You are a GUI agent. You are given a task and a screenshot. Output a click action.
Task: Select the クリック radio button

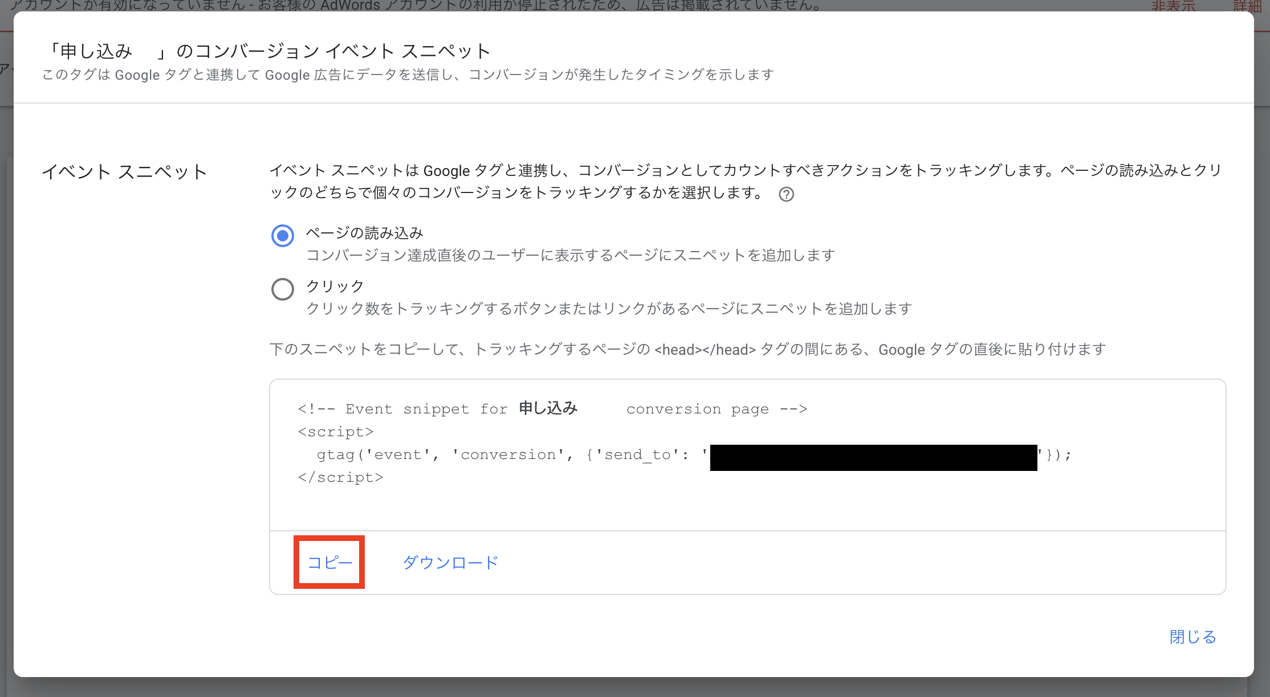pyautogui.click(x=283, y=289)
